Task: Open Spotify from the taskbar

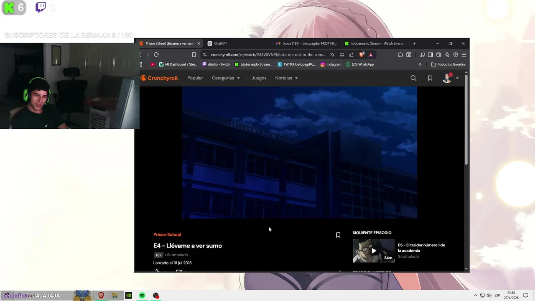Action: click(142, 296)
